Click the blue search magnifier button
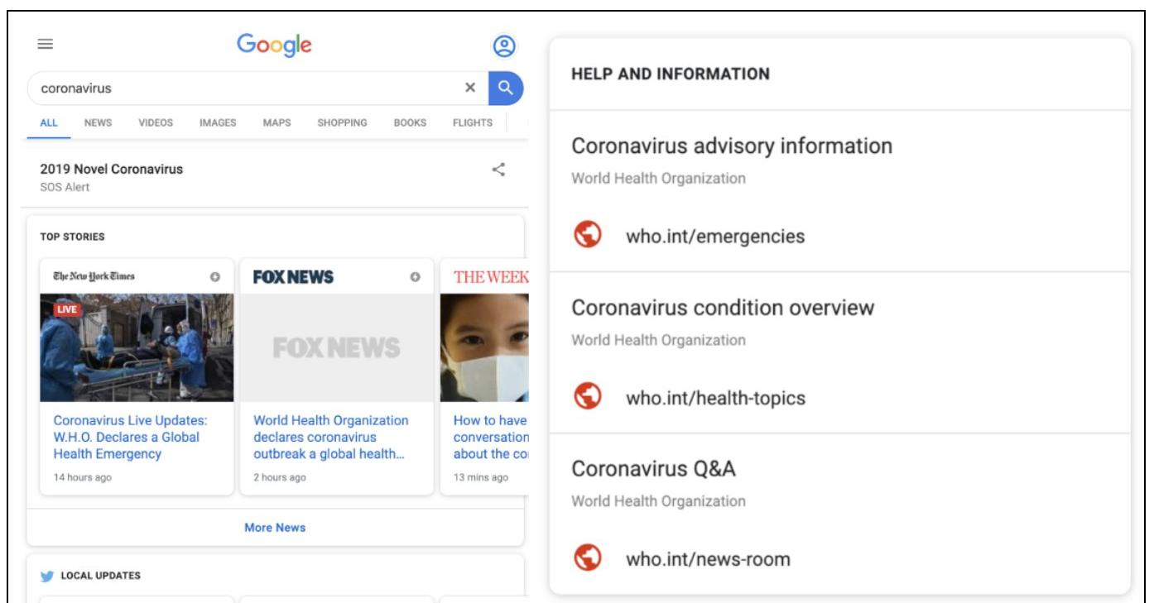Viewport: 1154px width, 603px height. click(x=506, y=88)
